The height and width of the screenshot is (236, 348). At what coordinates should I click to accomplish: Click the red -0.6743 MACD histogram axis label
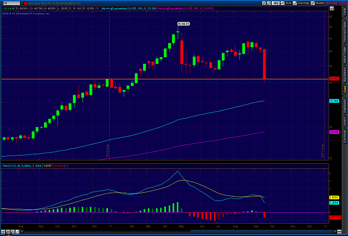335,218
